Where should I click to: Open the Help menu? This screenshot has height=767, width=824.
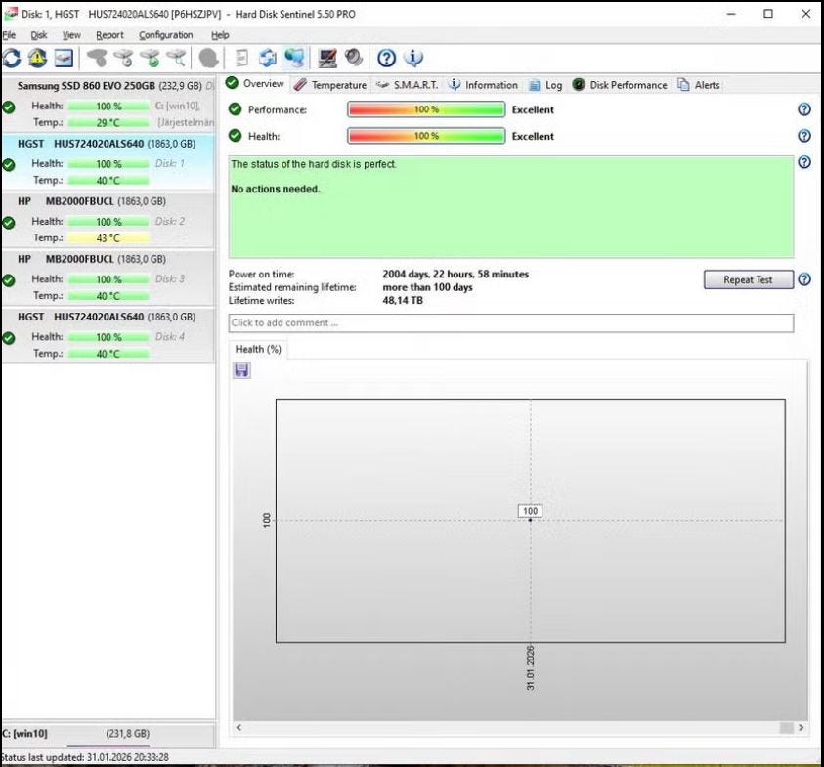220,35
